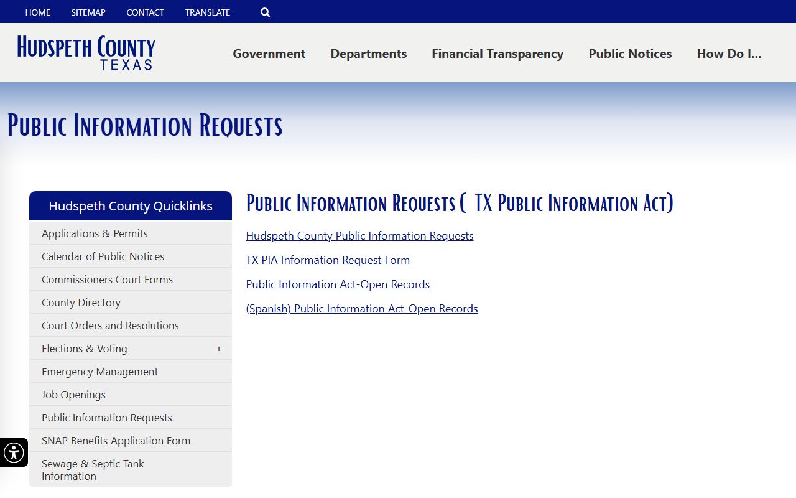Open the Emergency Management quicklink
This screenshot has height=498, width=796.
coord(131,372)
